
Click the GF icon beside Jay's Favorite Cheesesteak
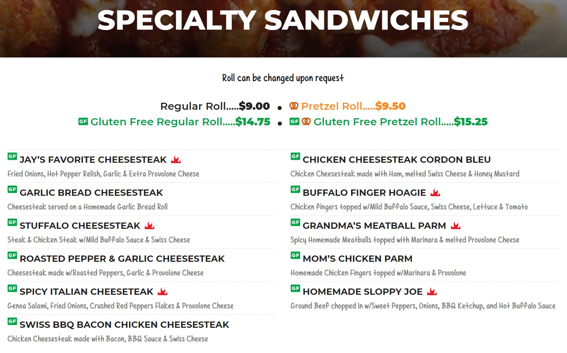[12, 156]
